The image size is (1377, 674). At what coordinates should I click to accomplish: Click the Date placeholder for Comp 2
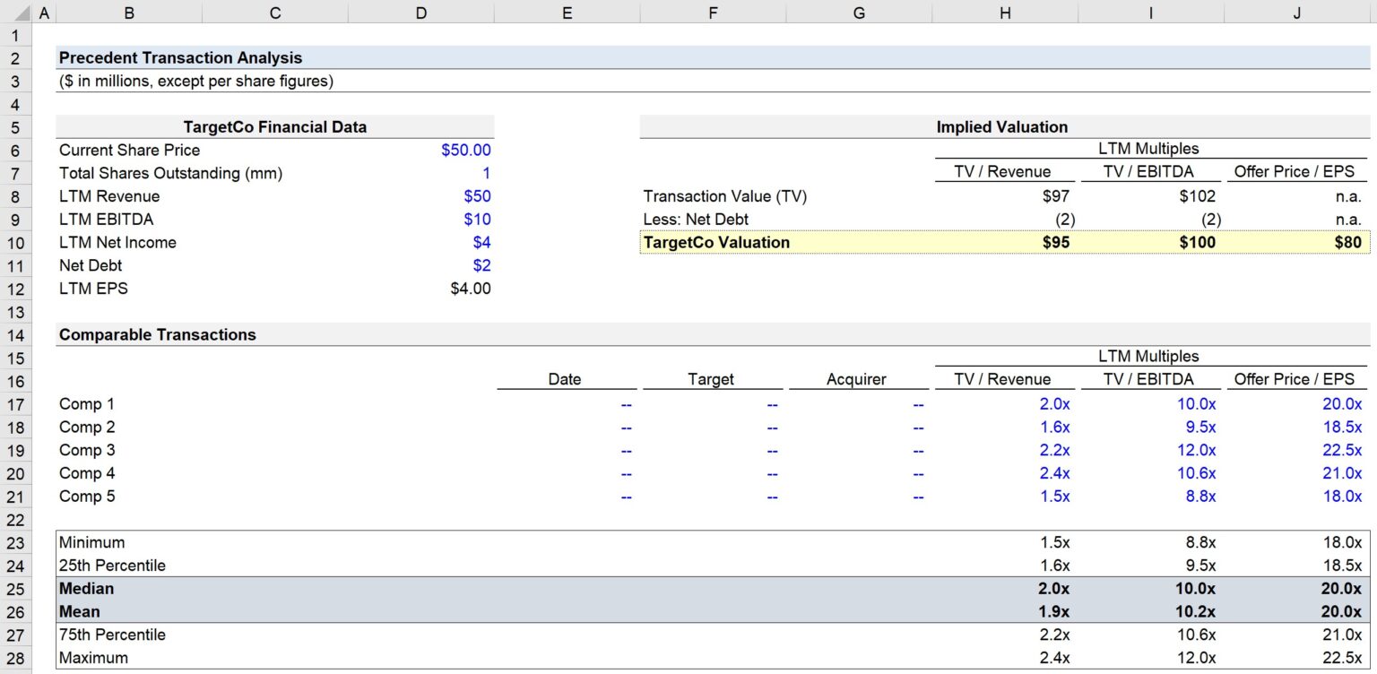tap(567, 427)
